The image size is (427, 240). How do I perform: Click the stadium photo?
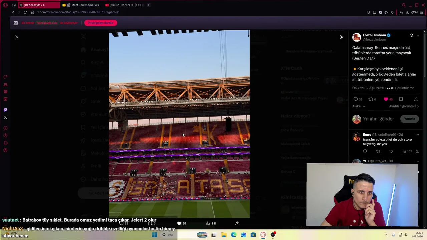click(x=179, y=124)
